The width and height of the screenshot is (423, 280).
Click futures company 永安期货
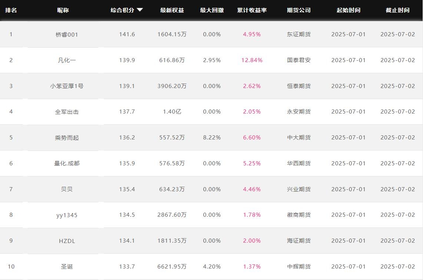pyautogui.click(x=299, y=112)
